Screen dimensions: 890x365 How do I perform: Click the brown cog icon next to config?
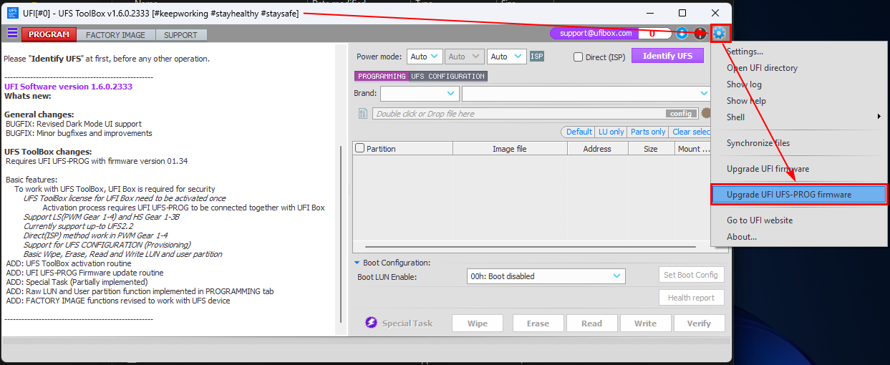click(x=705, y=113)
